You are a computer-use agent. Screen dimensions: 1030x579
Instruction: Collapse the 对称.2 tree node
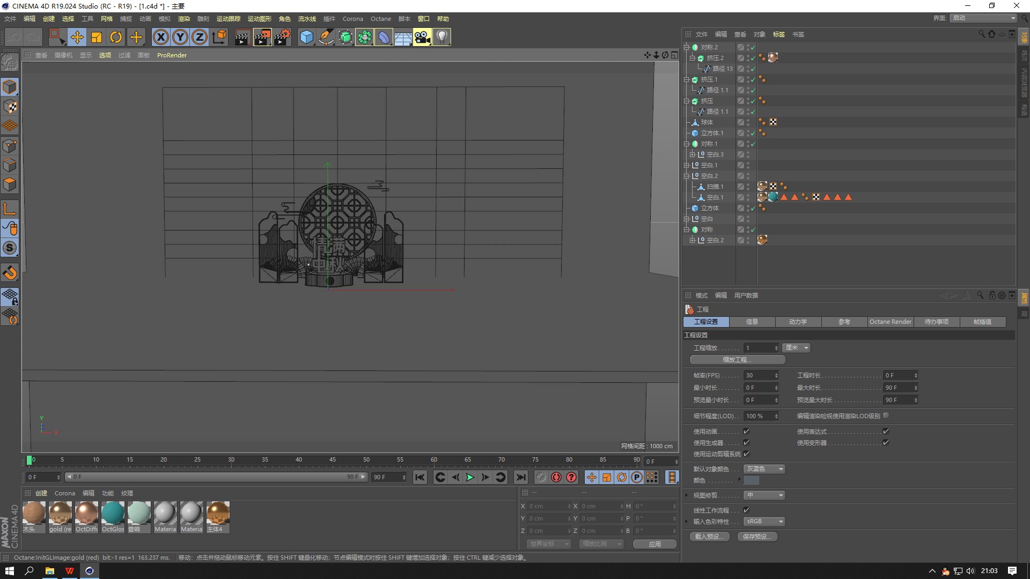click(686, 47)
